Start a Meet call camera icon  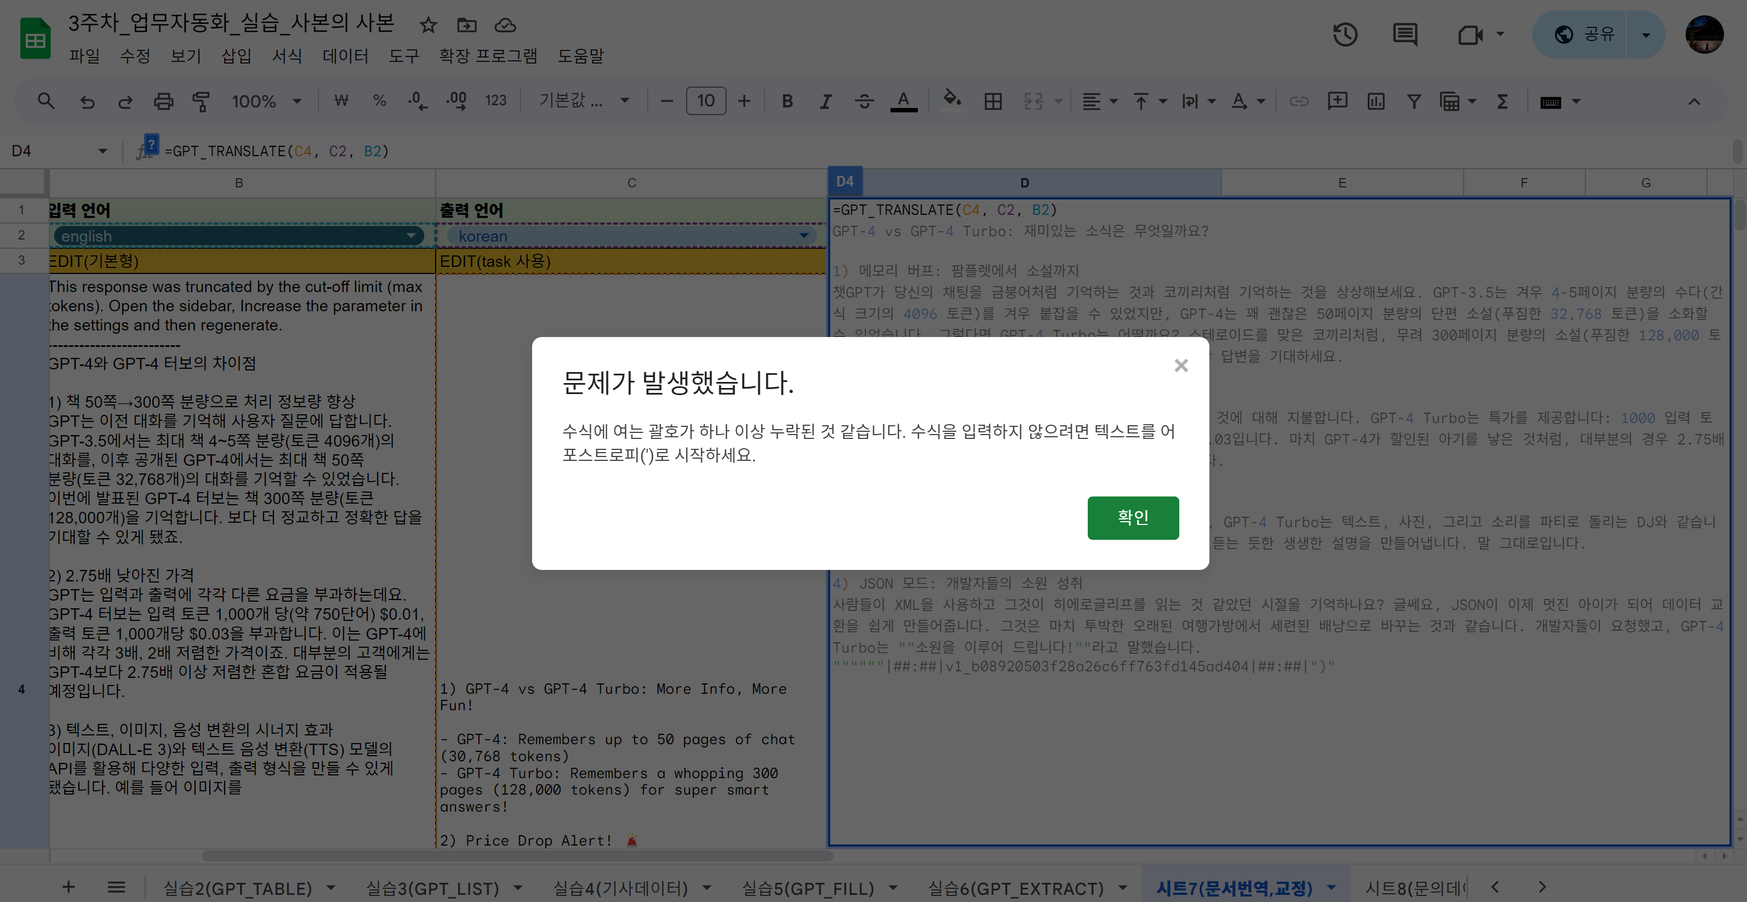(1470, 35)
